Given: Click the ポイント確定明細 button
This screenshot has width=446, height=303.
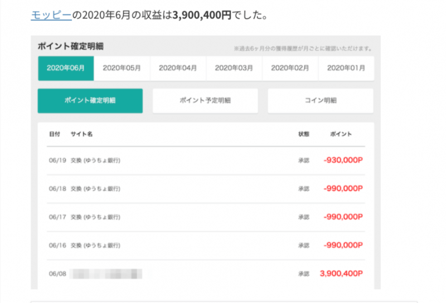Looking at the screenshot, I should 90,101.
